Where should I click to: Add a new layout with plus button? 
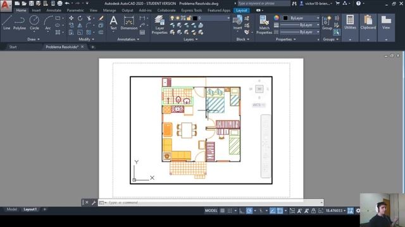(45, 209)
